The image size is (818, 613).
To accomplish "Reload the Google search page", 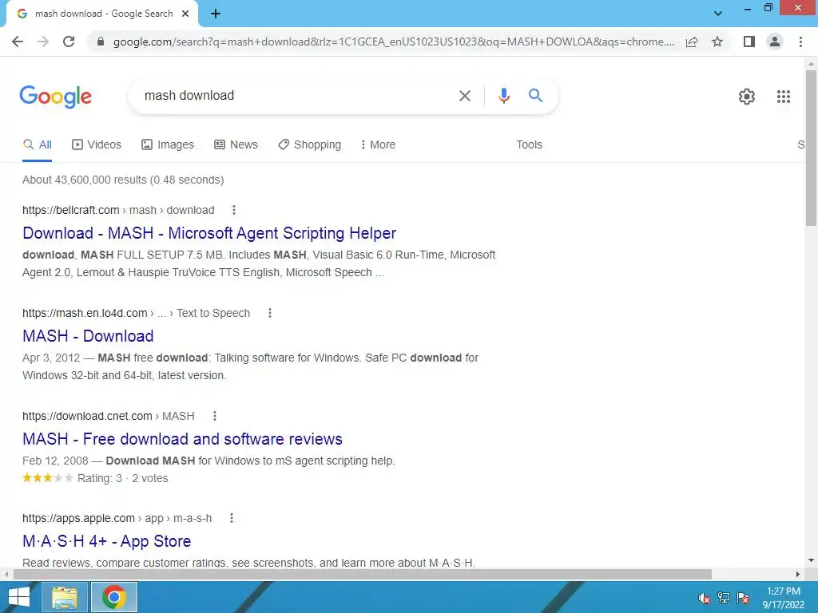I will (69, 42).
